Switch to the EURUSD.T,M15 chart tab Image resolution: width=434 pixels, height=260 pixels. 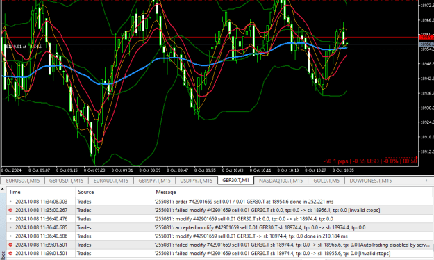(23, 181)
